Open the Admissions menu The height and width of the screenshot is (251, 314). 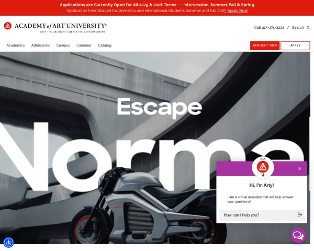(x=40, y=45)
